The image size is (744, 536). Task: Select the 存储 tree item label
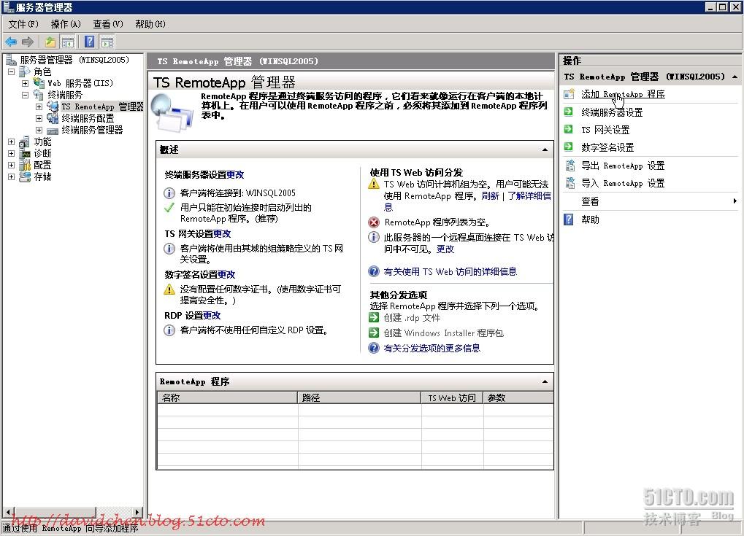tap(42, 176)
